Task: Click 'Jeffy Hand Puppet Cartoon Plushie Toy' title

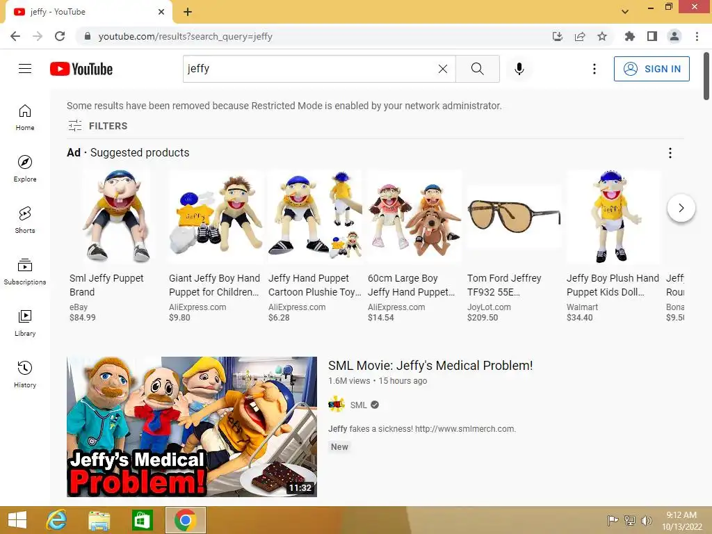Action: [x=315, y=284]
